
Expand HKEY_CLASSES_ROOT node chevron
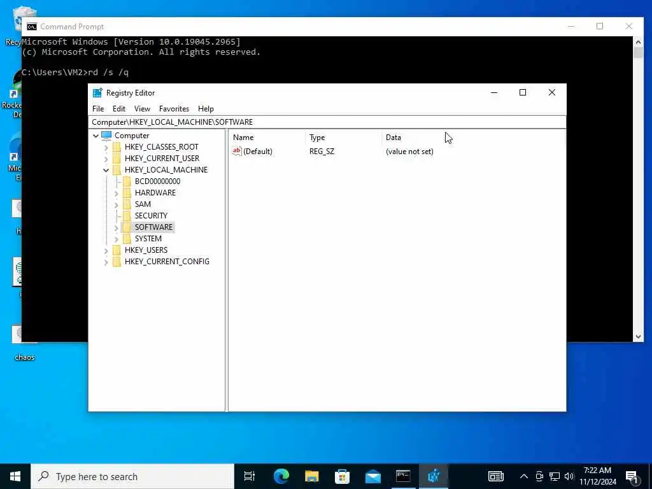point(106,147)
